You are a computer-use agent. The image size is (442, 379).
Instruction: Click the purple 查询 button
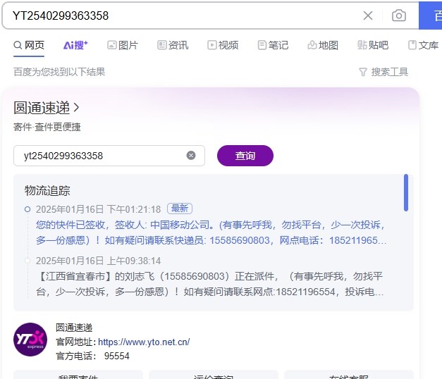pyautogui.click(x=245, y=156)
